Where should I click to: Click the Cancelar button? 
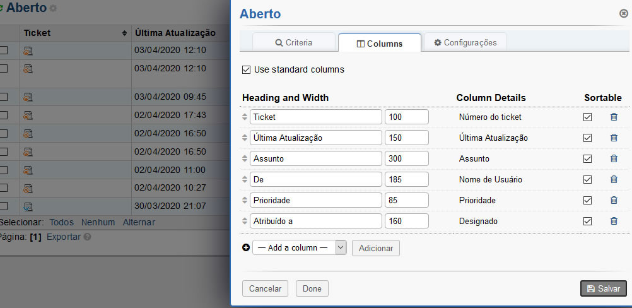(x=265, y=288)
